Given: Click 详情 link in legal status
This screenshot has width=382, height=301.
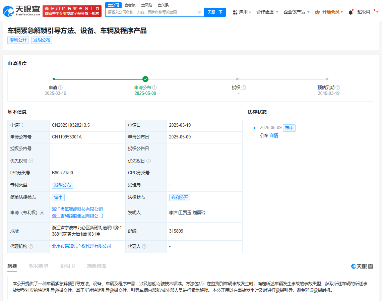Looking at the screenshot, I should 274,135.
